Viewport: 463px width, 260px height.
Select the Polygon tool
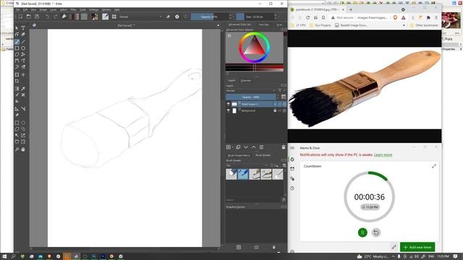coord(17,55)
